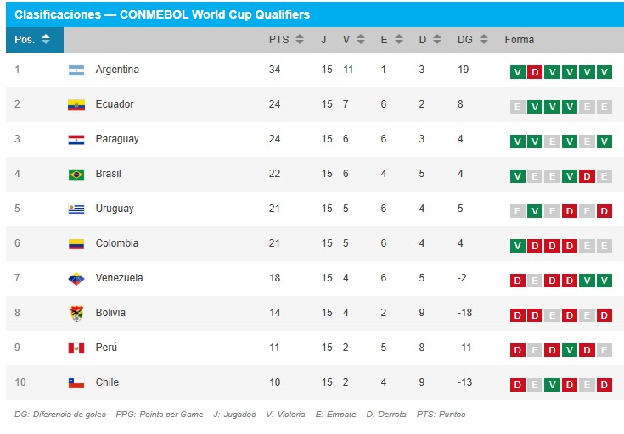This screenshot has width=624, height=434.
Task: Click the Bolivia crest icon
Action: [76, 314]
